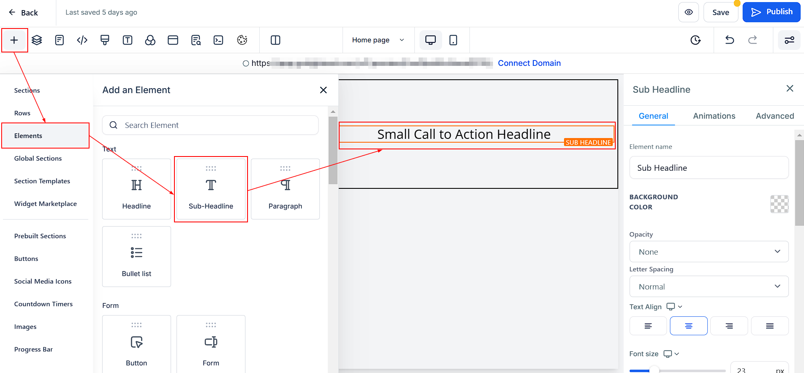
Task: Click the Connect Domain link
Action: [x=529, y=63]
